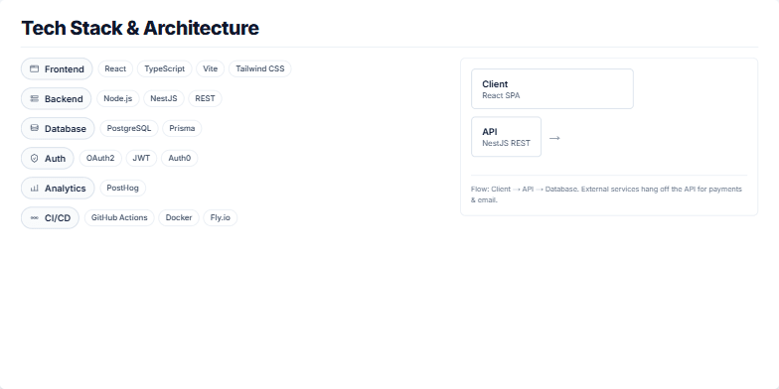Click the Analytics bar chart icon
Viewport: 779px width, 389px height.
point(34,189)
